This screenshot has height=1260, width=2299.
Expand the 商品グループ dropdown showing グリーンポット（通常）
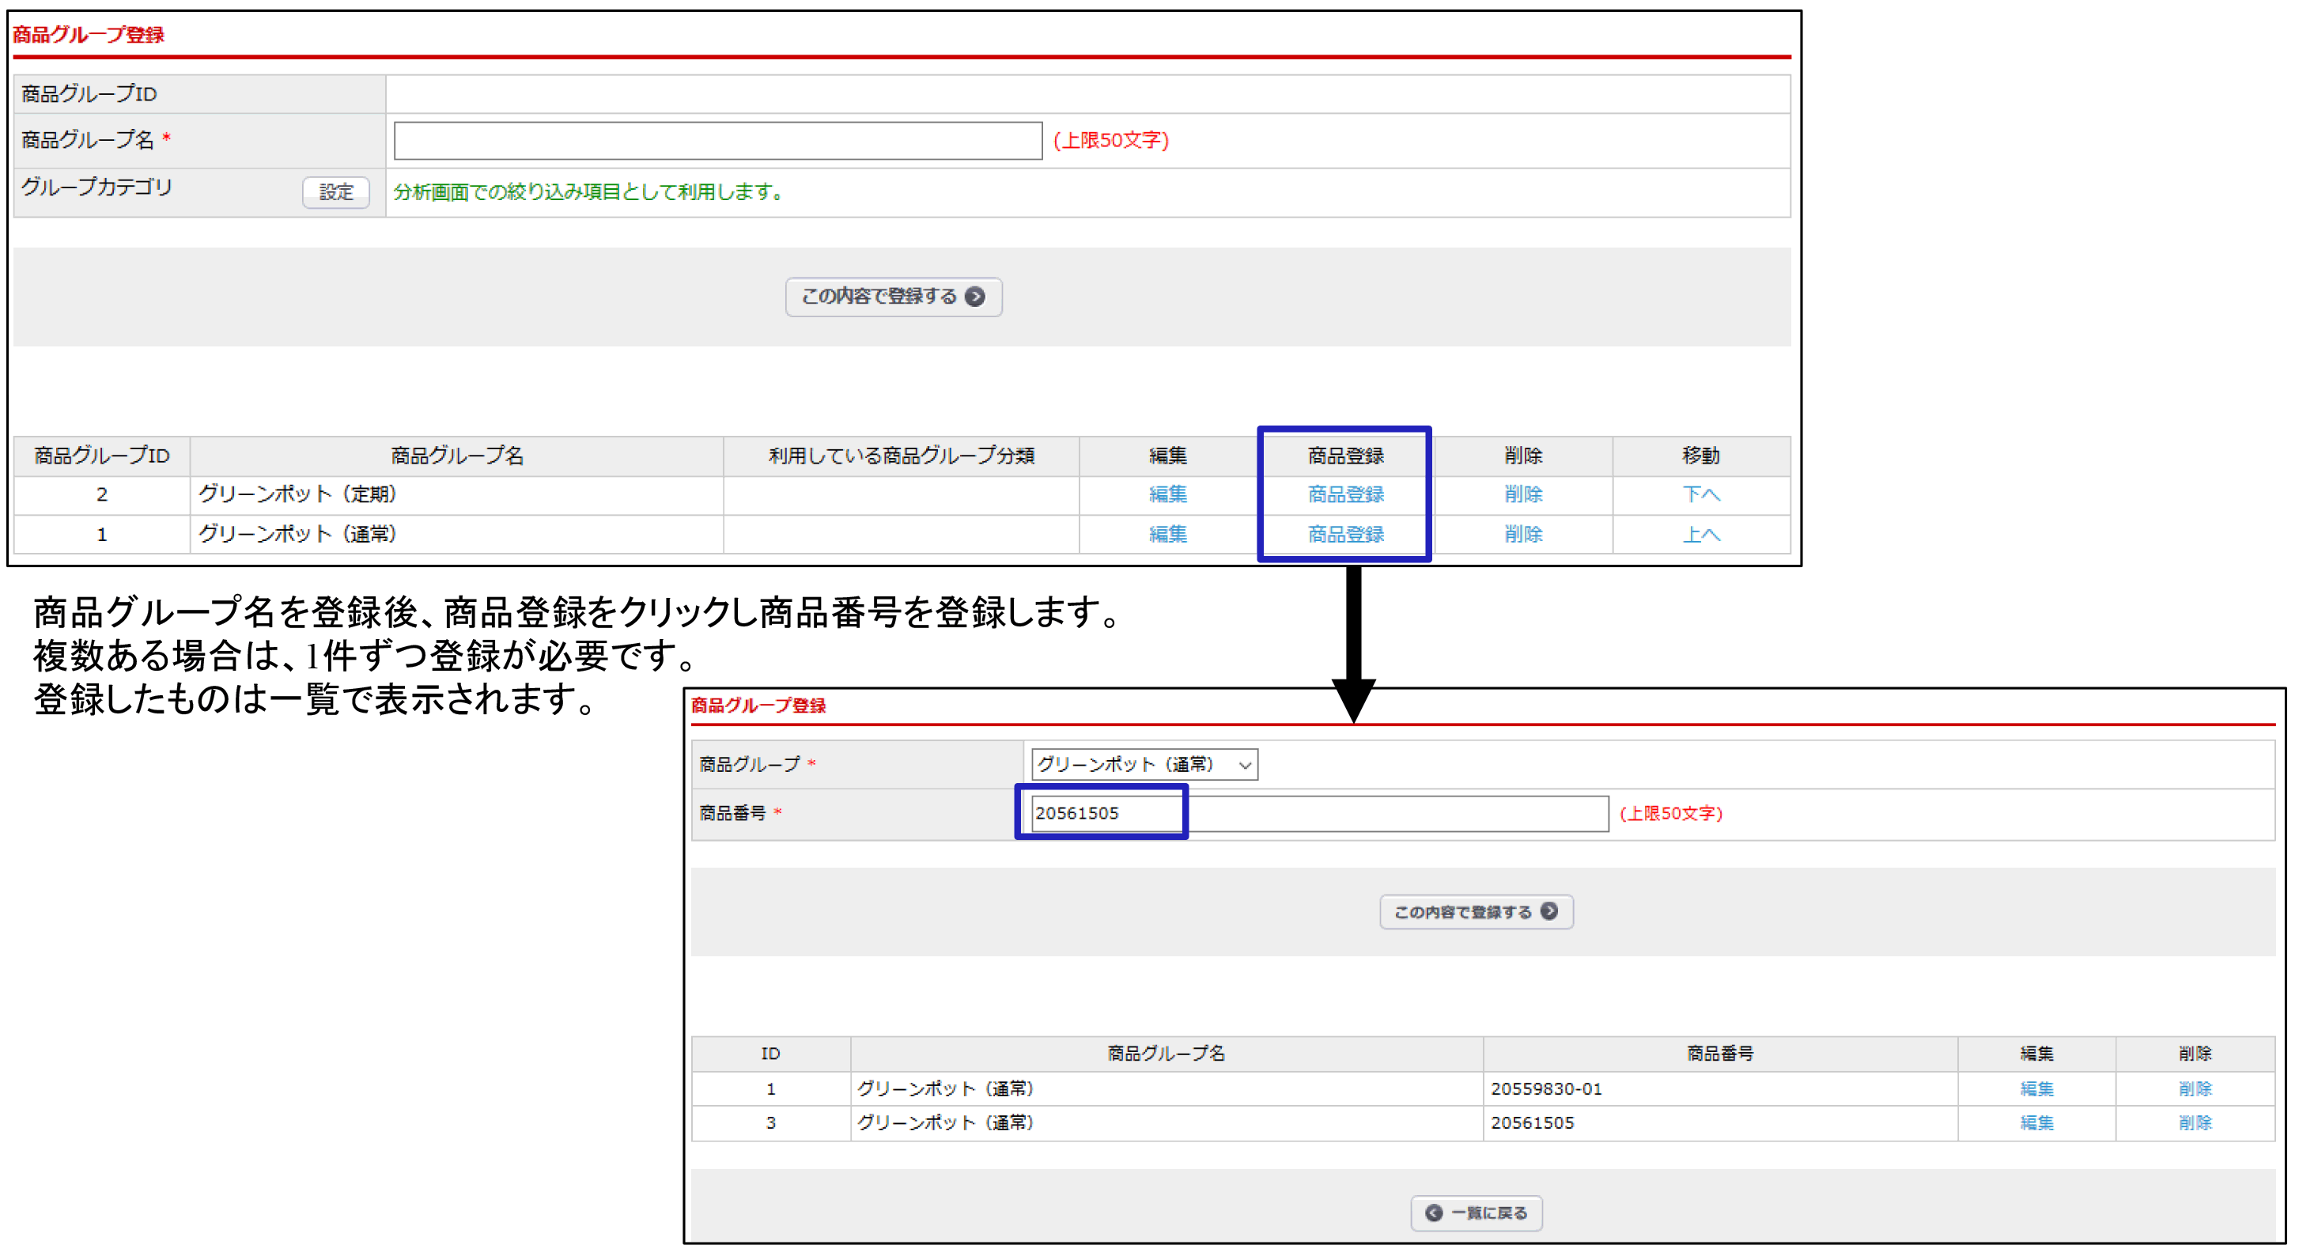click(x=1144, y=765)
